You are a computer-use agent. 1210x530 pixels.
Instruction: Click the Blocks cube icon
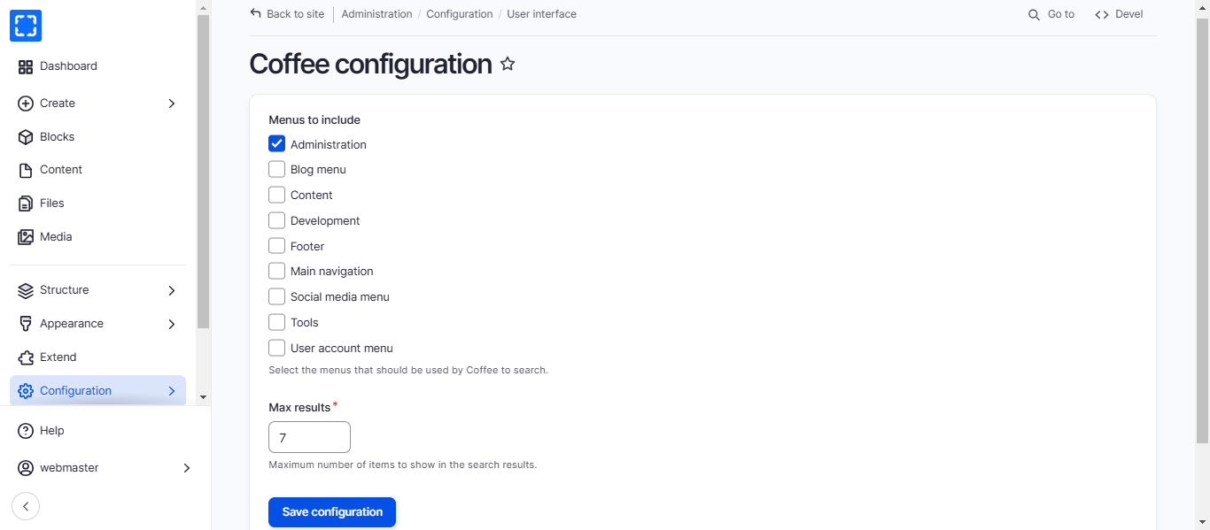click(26, 137)
